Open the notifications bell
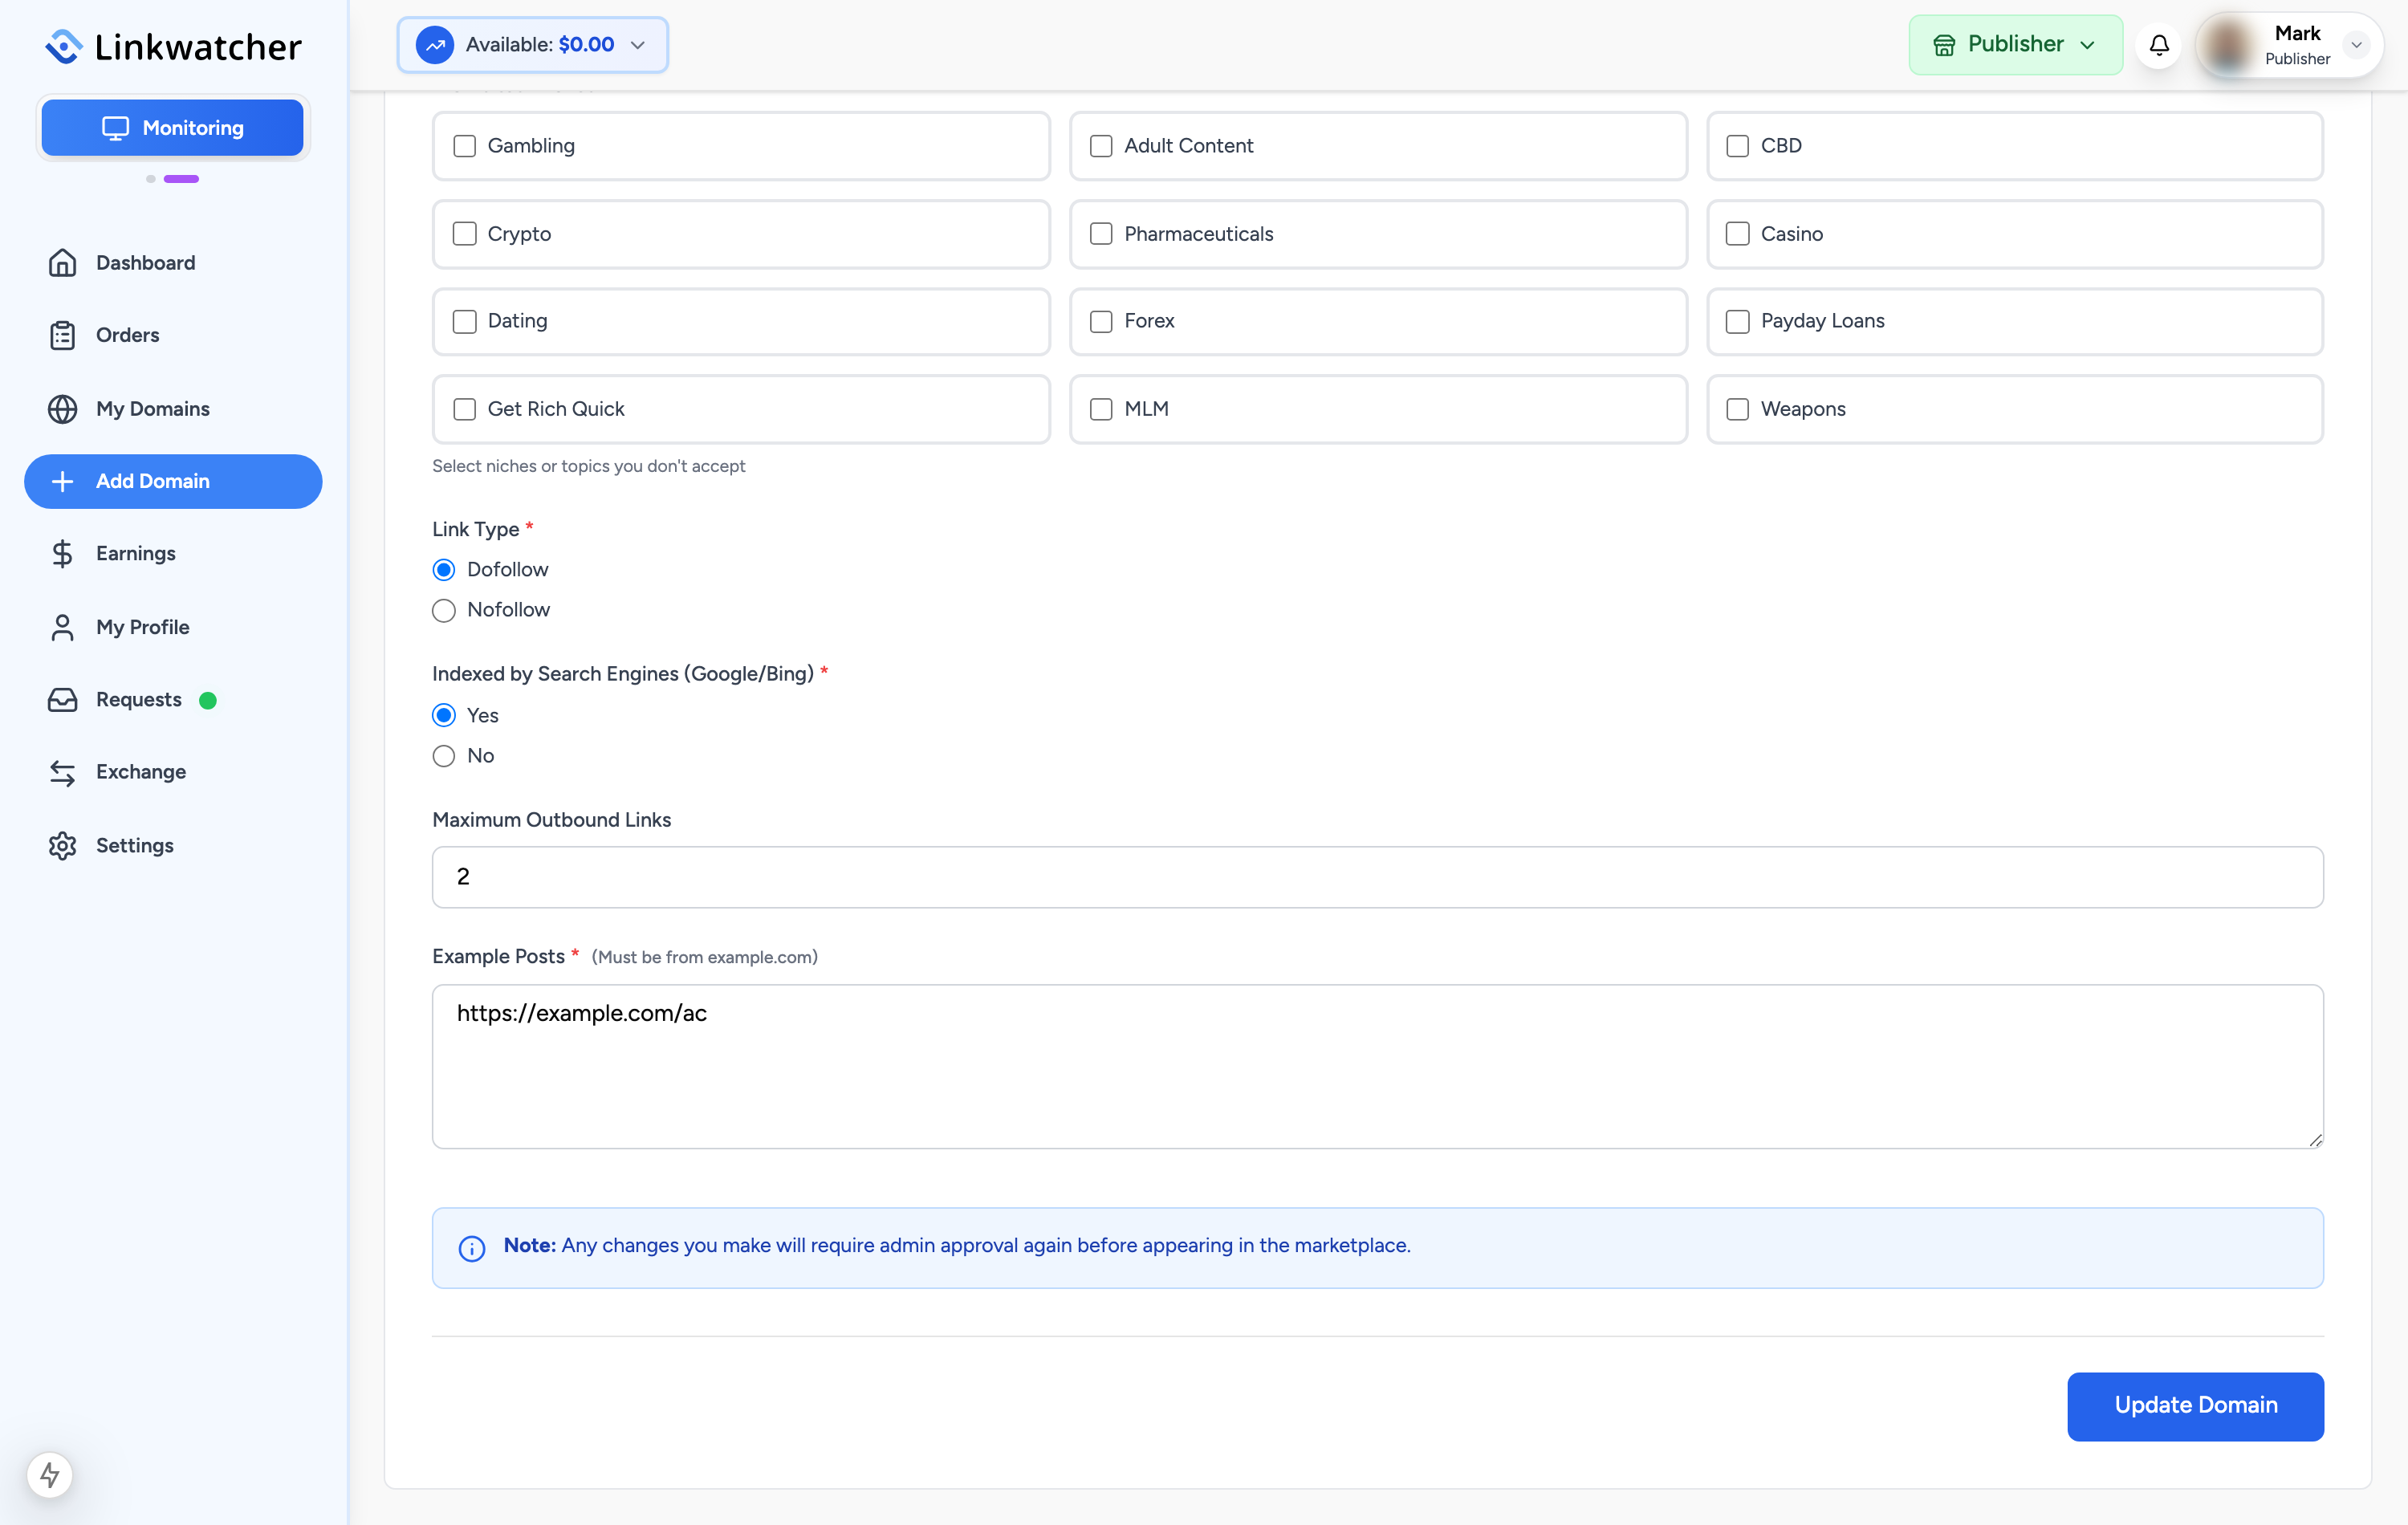Viewport: 2408px width, 1525px height. (2159, 45)
